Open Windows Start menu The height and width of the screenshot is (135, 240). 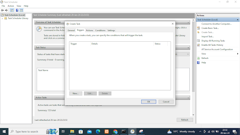4,132
